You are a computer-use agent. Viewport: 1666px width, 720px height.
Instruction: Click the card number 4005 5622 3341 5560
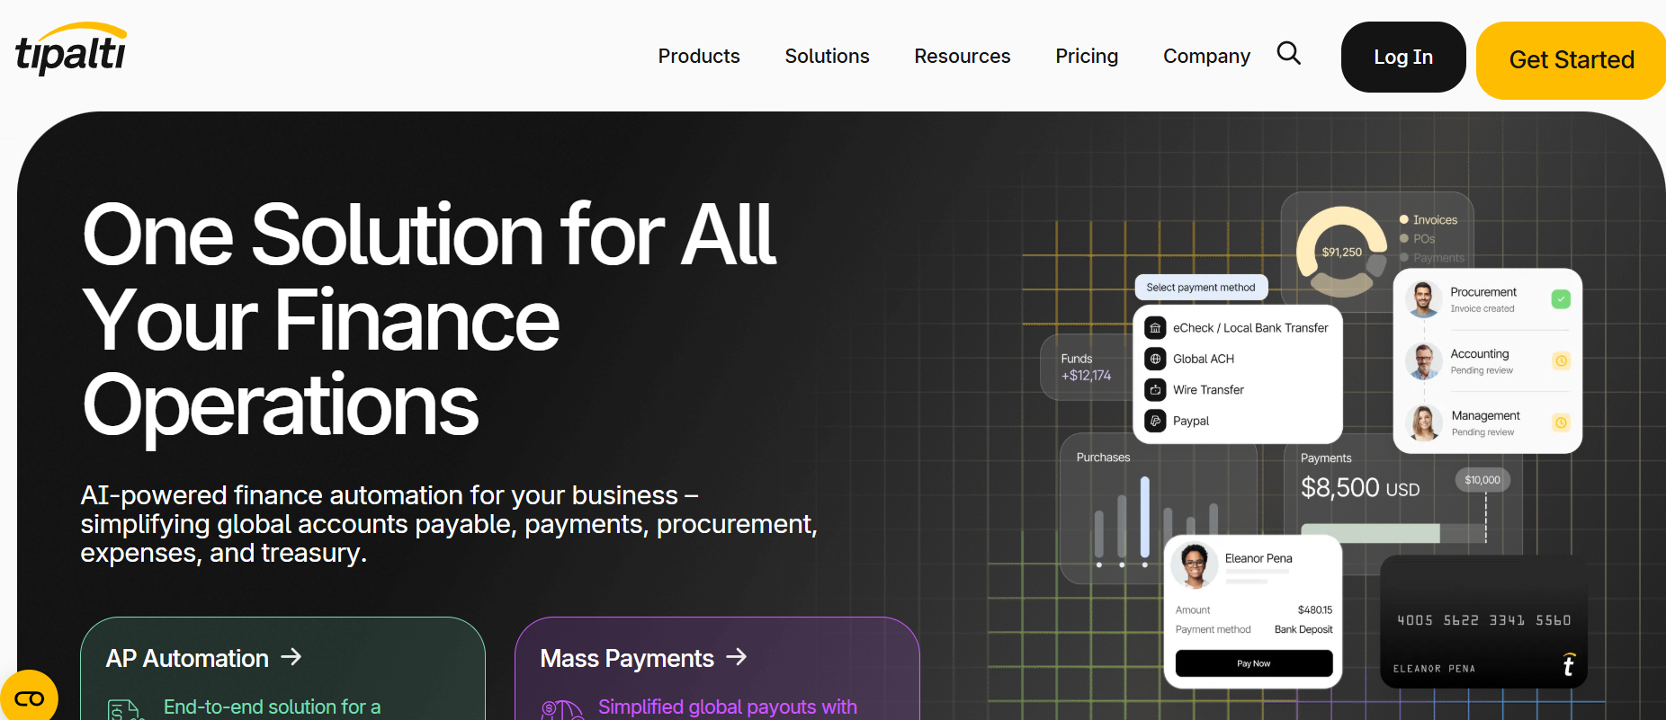click(x=1484, y=620)
